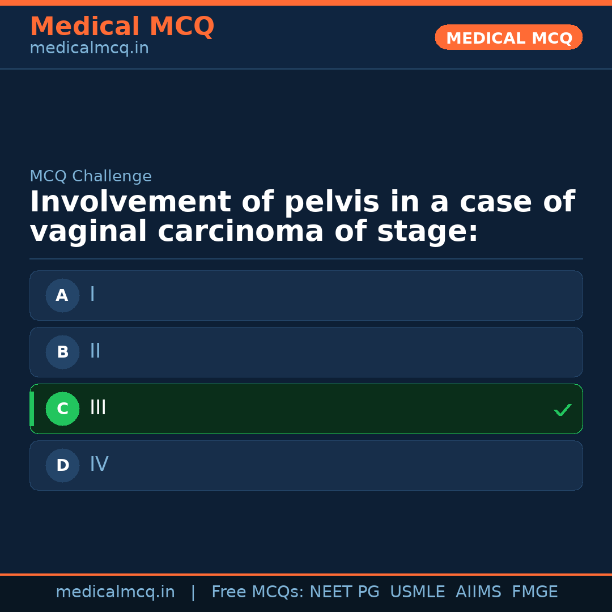Click the large "Medical MCQ" header title

122,27
